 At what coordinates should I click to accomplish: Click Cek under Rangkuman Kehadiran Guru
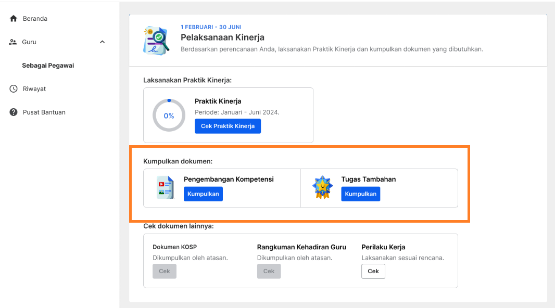(269, 271)
